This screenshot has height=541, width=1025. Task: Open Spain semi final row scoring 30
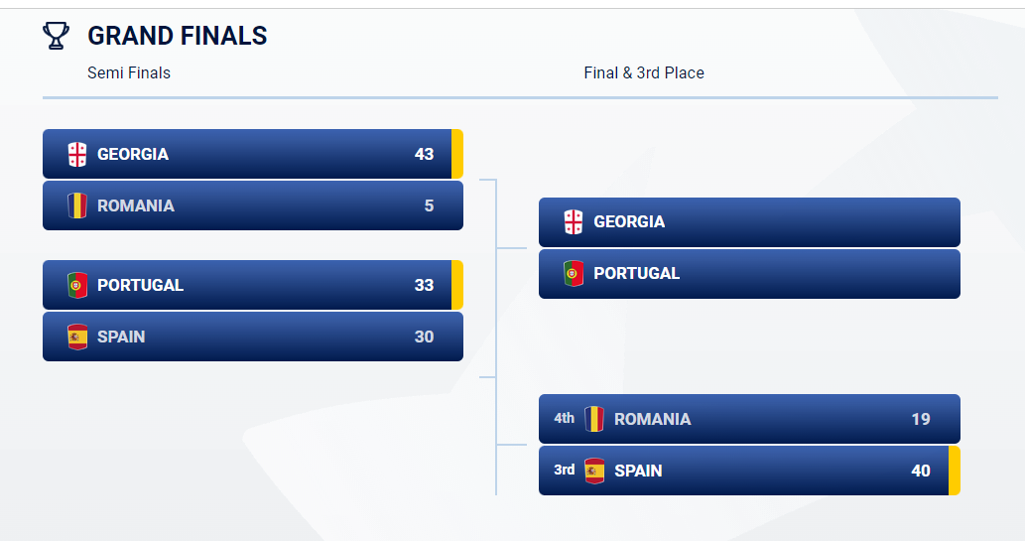pos(253,337)
